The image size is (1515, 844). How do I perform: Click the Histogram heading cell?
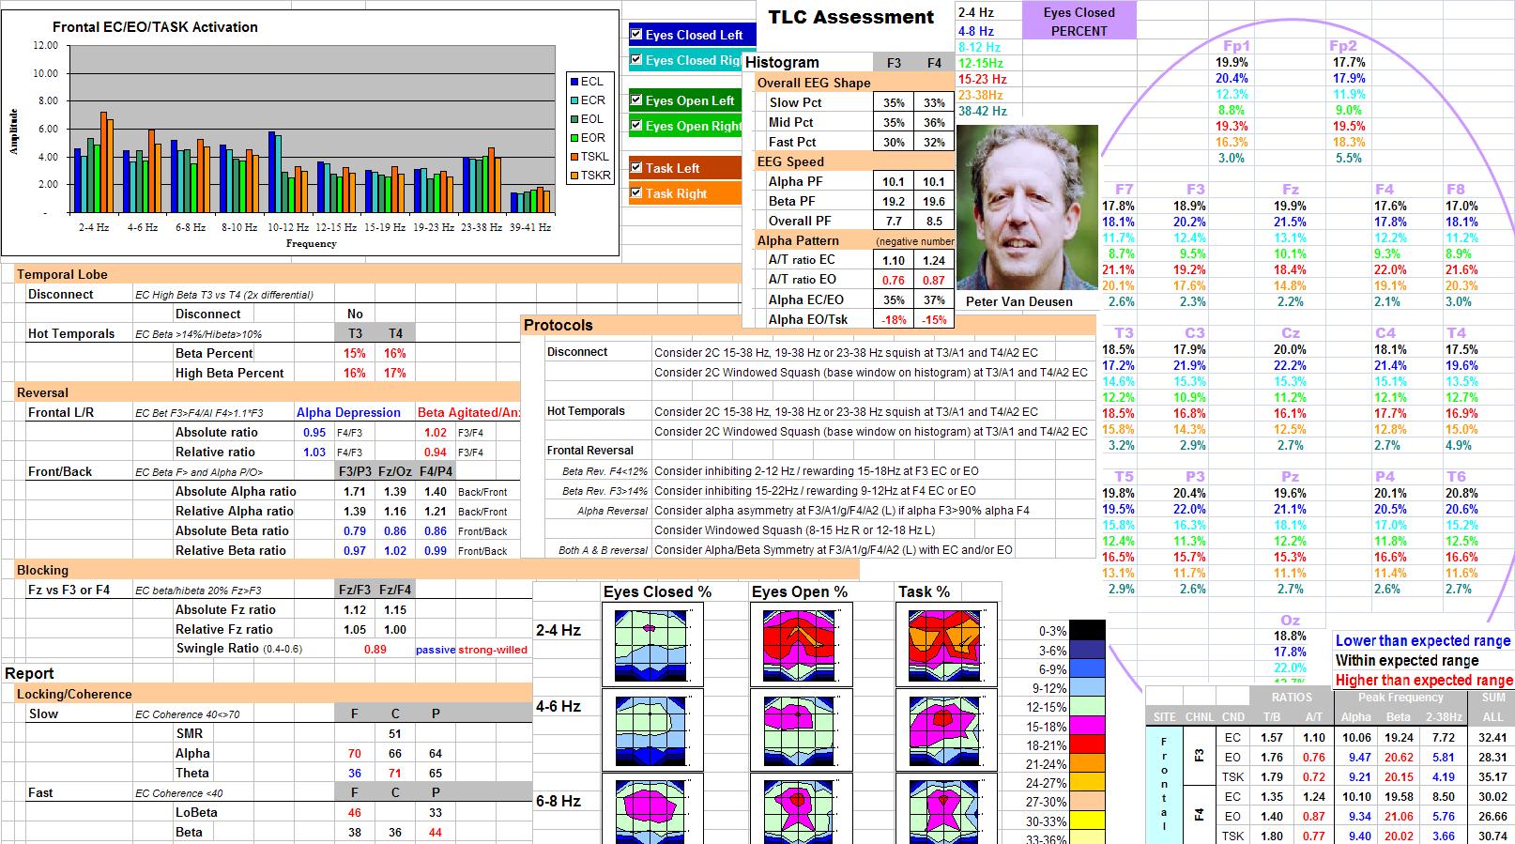click(x=782, y=63)
